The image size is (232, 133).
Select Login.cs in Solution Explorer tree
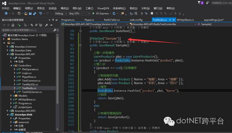pyautogui.click(x=26, y=73)
